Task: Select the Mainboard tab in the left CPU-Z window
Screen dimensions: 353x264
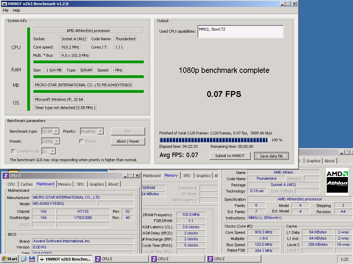Action: [45, 184]
